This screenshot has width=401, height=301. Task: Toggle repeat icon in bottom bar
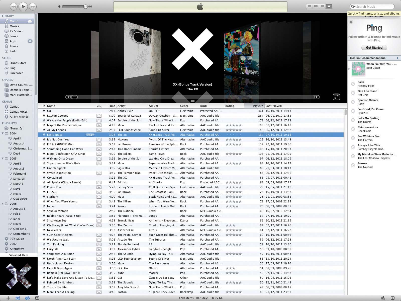[27, 298]
